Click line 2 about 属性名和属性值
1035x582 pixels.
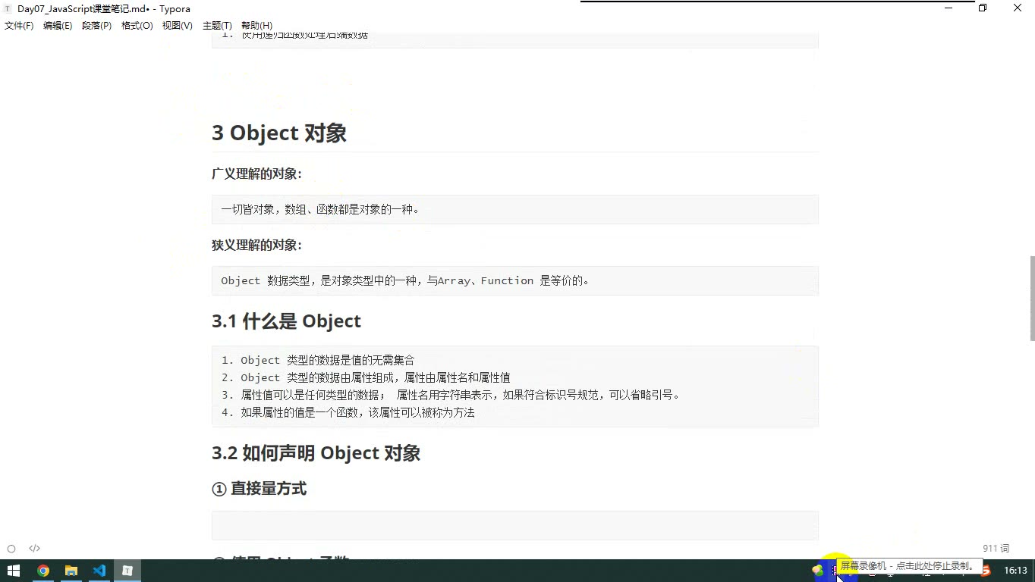(366, 377)
